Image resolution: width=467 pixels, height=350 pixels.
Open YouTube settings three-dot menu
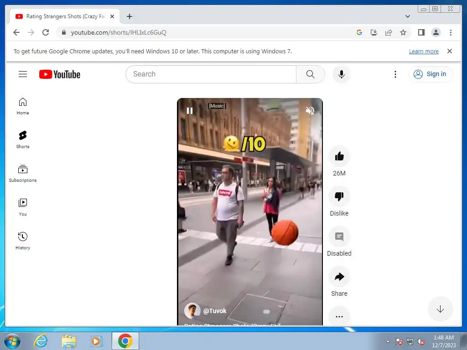(395, 74)
